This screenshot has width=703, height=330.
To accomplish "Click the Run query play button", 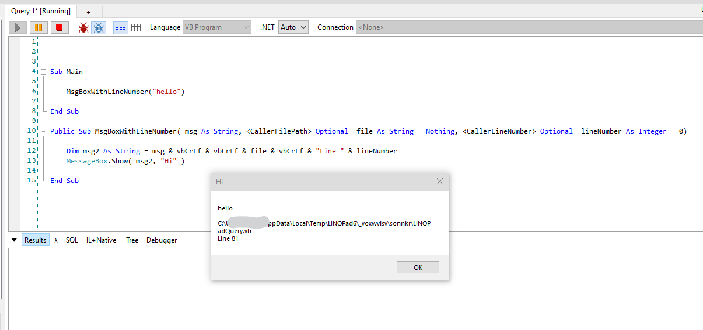I will tap(18, 27).
